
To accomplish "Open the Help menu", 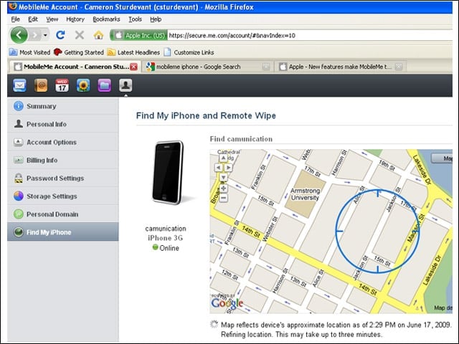I will (156, 19).
